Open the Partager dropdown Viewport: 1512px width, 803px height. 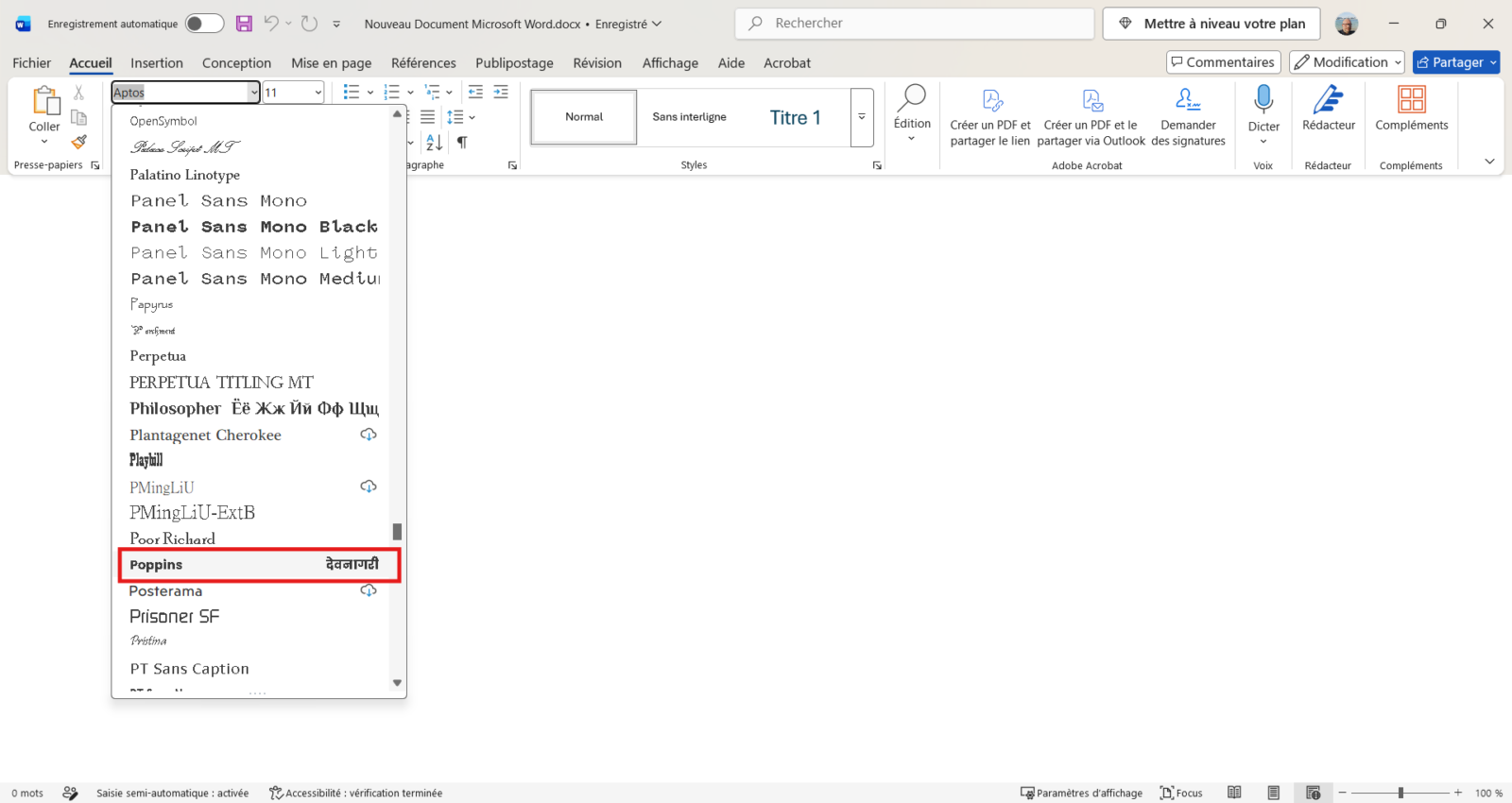click(1493, 62)
